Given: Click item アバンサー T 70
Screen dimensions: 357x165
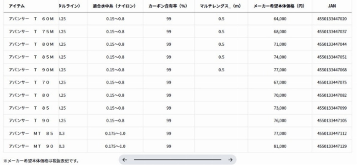Looking at the screenshot, I should (x=29, y=83).
